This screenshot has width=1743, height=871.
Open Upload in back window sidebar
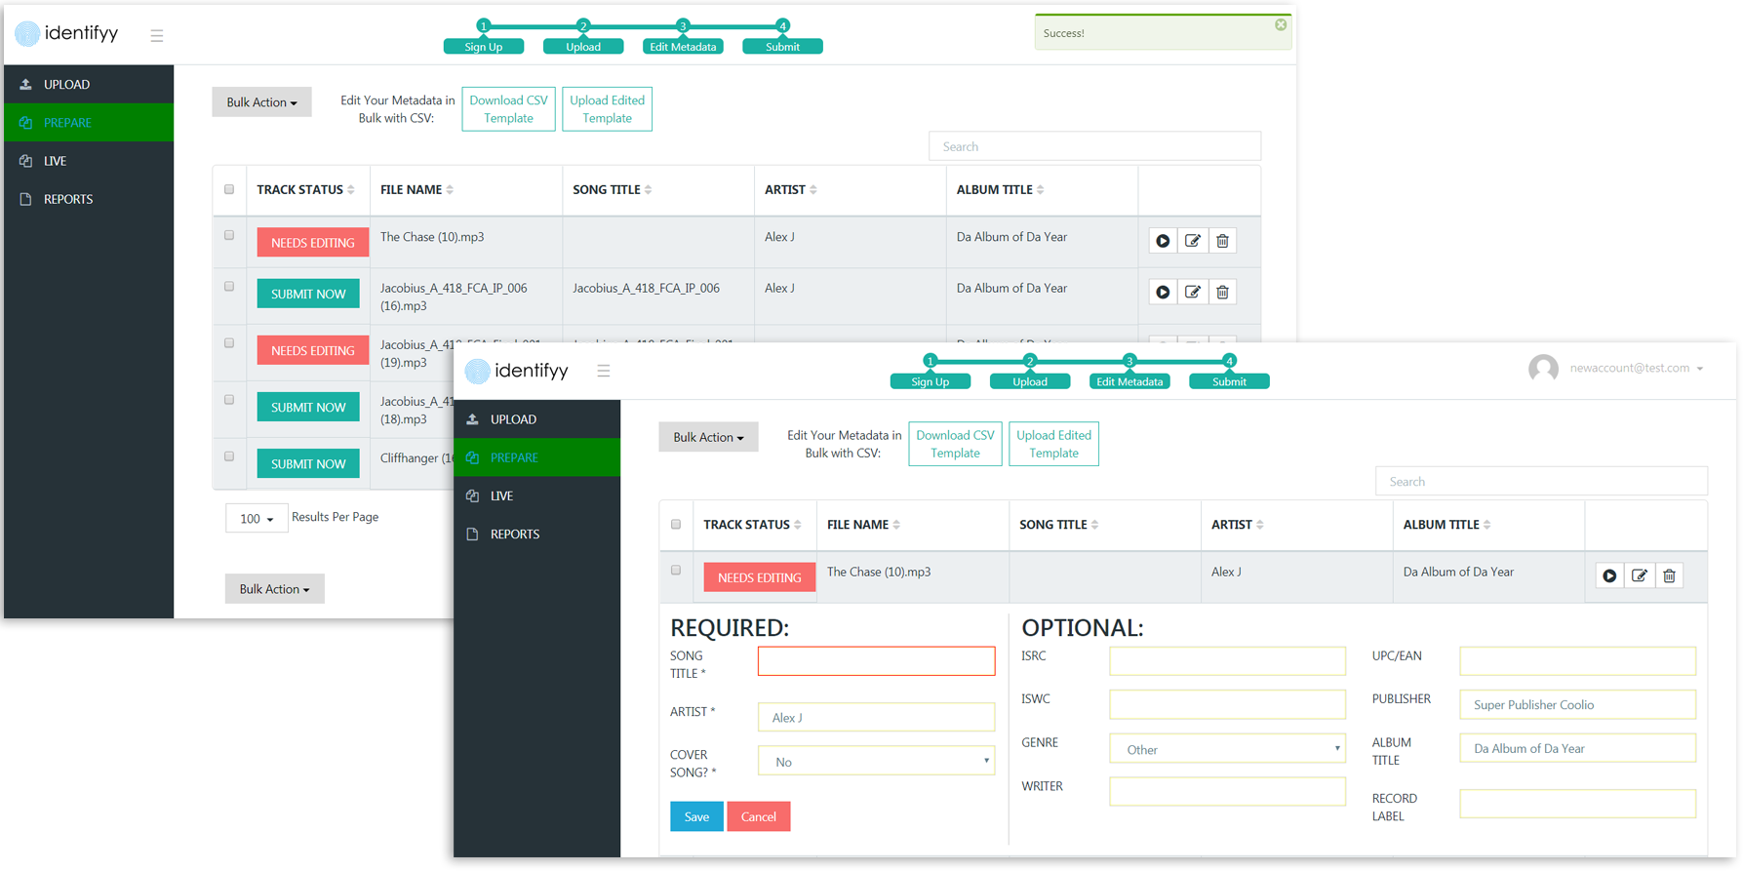pyautogui.click(x=89, y=85)
